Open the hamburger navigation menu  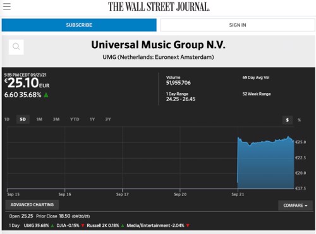[x=7, y=6]
